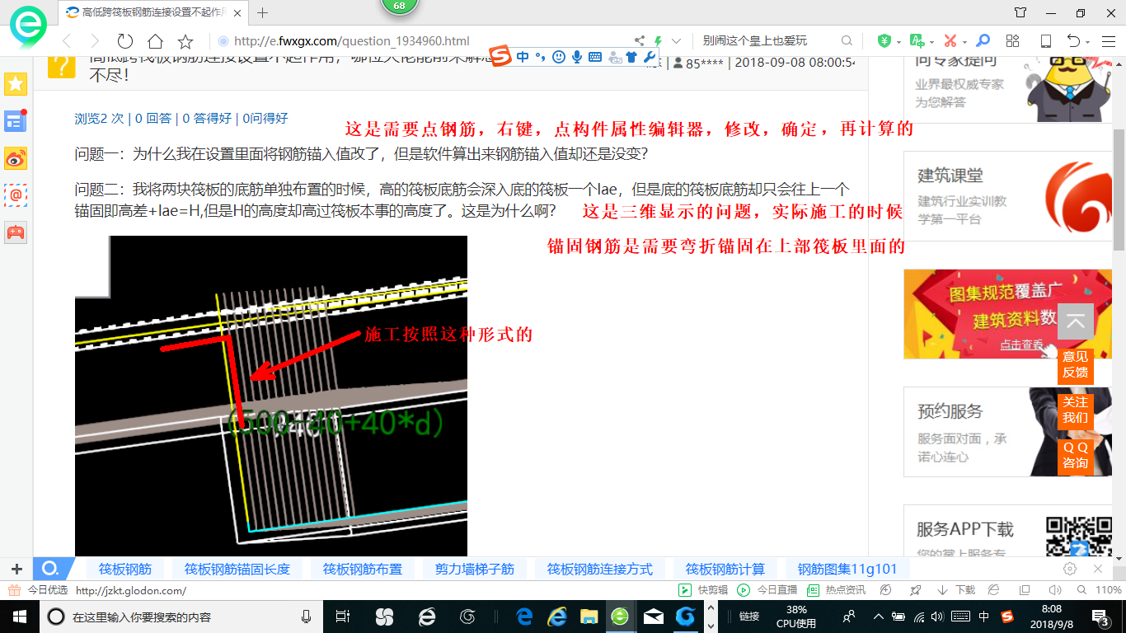Open dropdown next to green shield icon
This screenshot has width=1126, height=633.
click(x=898, y=41)
